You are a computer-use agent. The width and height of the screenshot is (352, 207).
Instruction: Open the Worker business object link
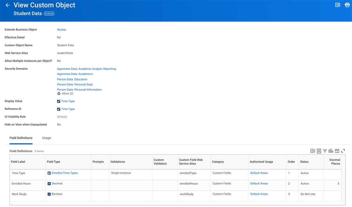[x=62, y=30]
